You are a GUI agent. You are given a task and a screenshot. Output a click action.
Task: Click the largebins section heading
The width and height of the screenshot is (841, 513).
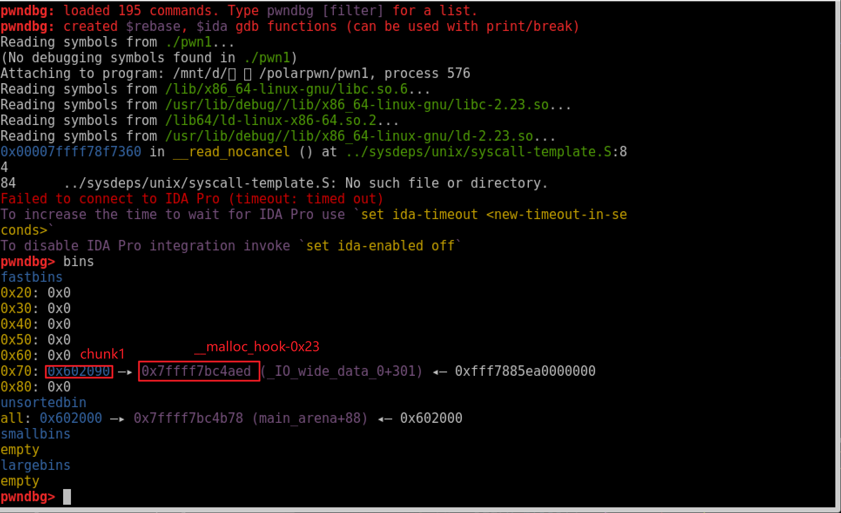pyautogui.click(x=36, y=465)
